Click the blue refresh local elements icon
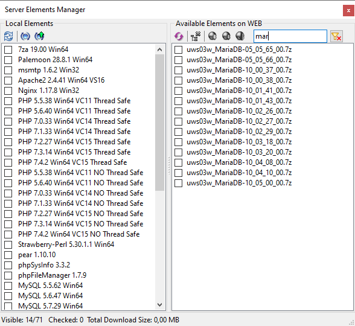Image resolution: width=355 pixels, height=326 pixels. coord(8,36)
